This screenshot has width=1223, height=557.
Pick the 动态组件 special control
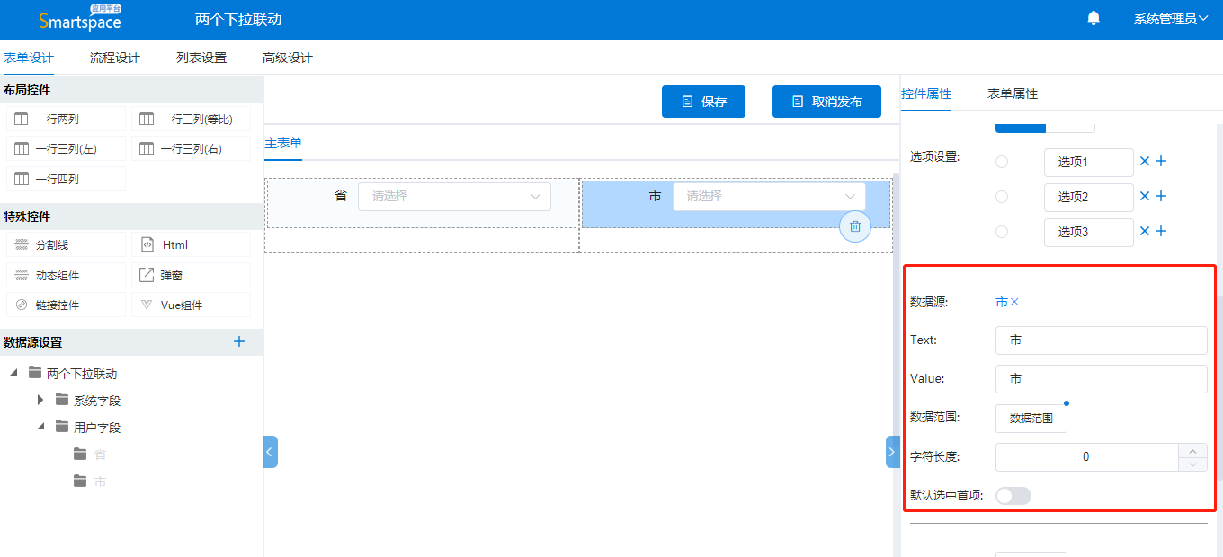[66, 275]
